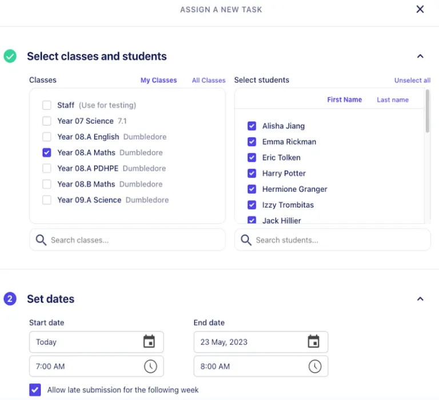This screenshot has height=400, width=439.
Task: Collapse the Set dates section
Action: click(x=420, y=299)
